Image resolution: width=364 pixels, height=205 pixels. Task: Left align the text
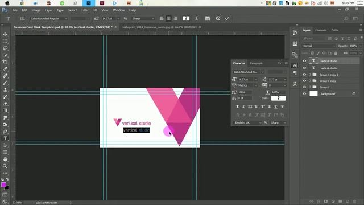coord(162,18)
